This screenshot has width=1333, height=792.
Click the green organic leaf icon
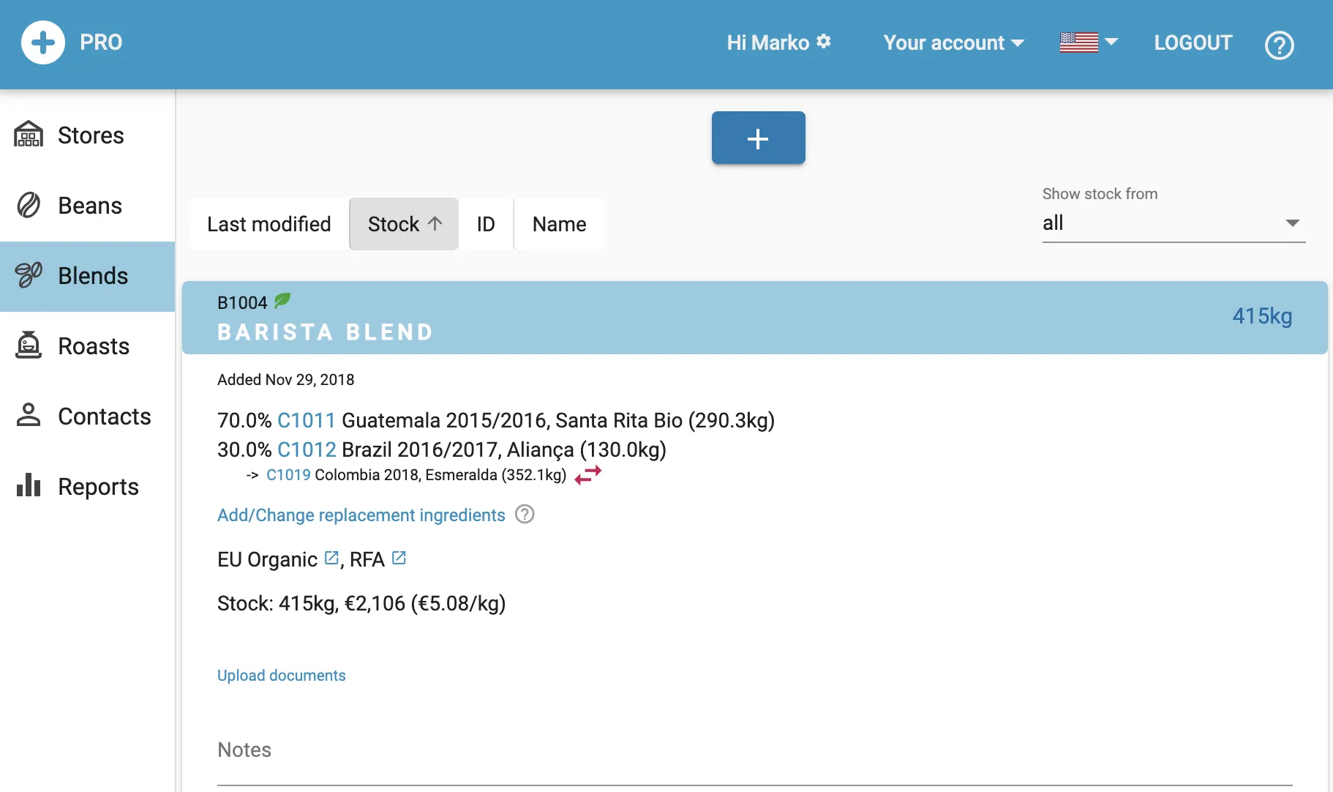click(x=282, y=301)
